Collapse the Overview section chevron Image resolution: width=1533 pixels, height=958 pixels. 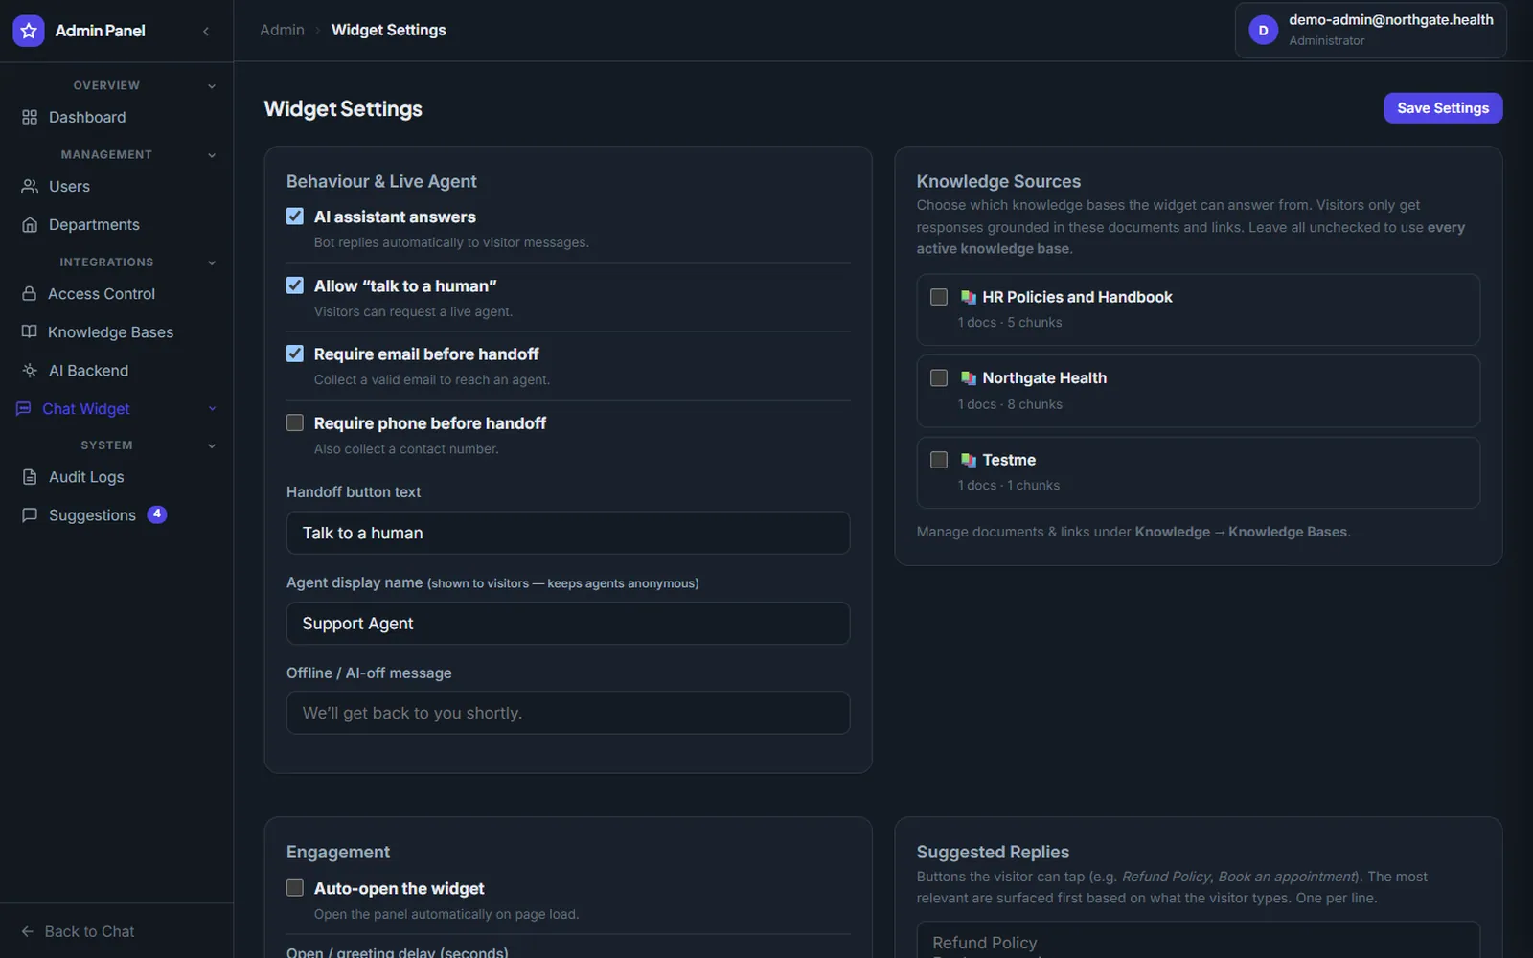[x=212, y=86]
